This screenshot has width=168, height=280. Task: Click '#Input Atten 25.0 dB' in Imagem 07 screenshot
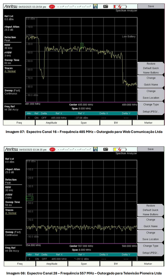12,28
